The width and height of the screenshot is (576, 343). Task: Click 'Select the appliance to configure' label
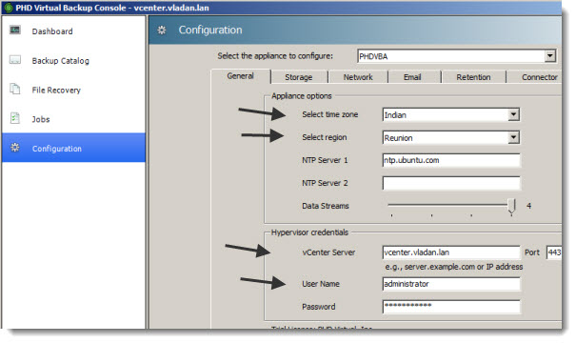[x=275, y=56]
